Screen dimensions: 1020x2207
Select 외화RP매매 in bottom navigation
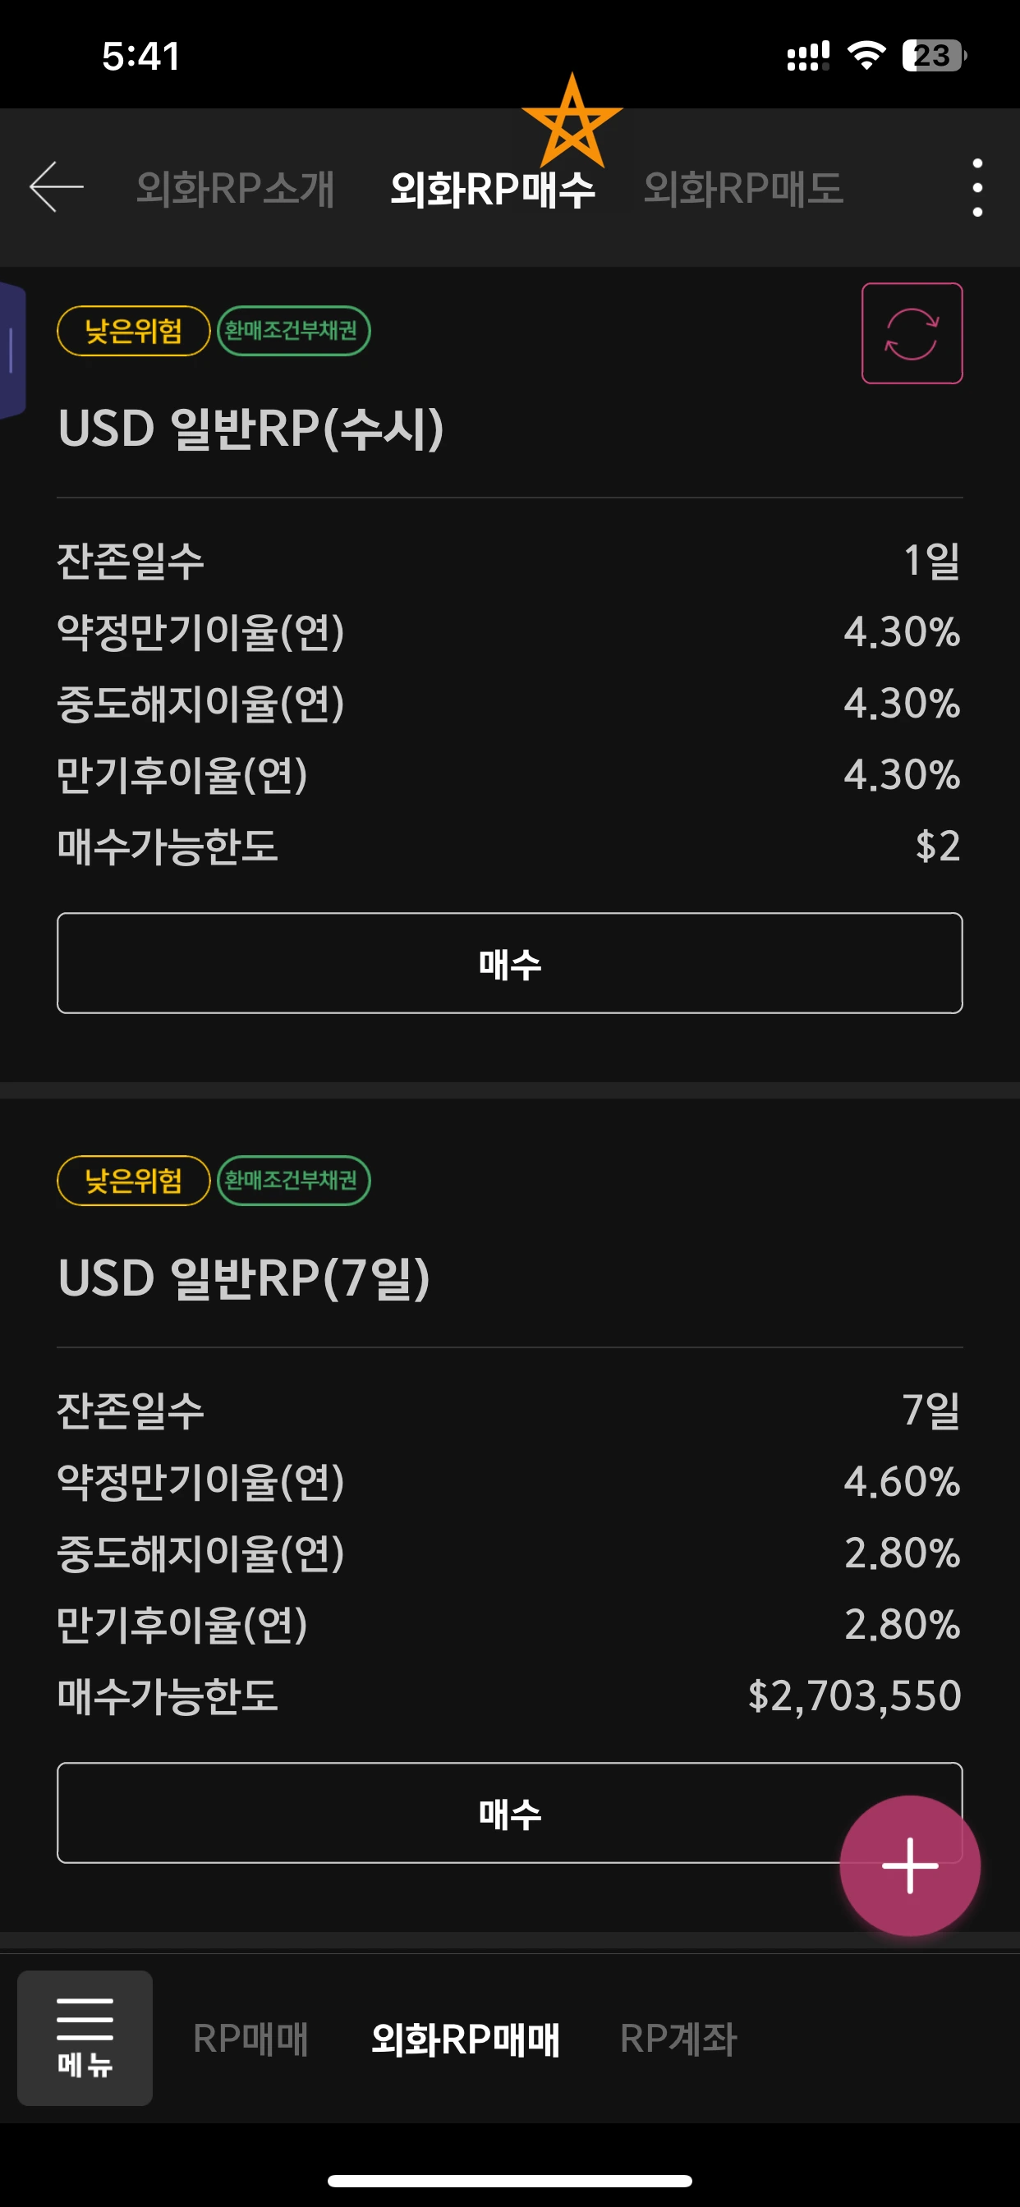pos(465,2038)
